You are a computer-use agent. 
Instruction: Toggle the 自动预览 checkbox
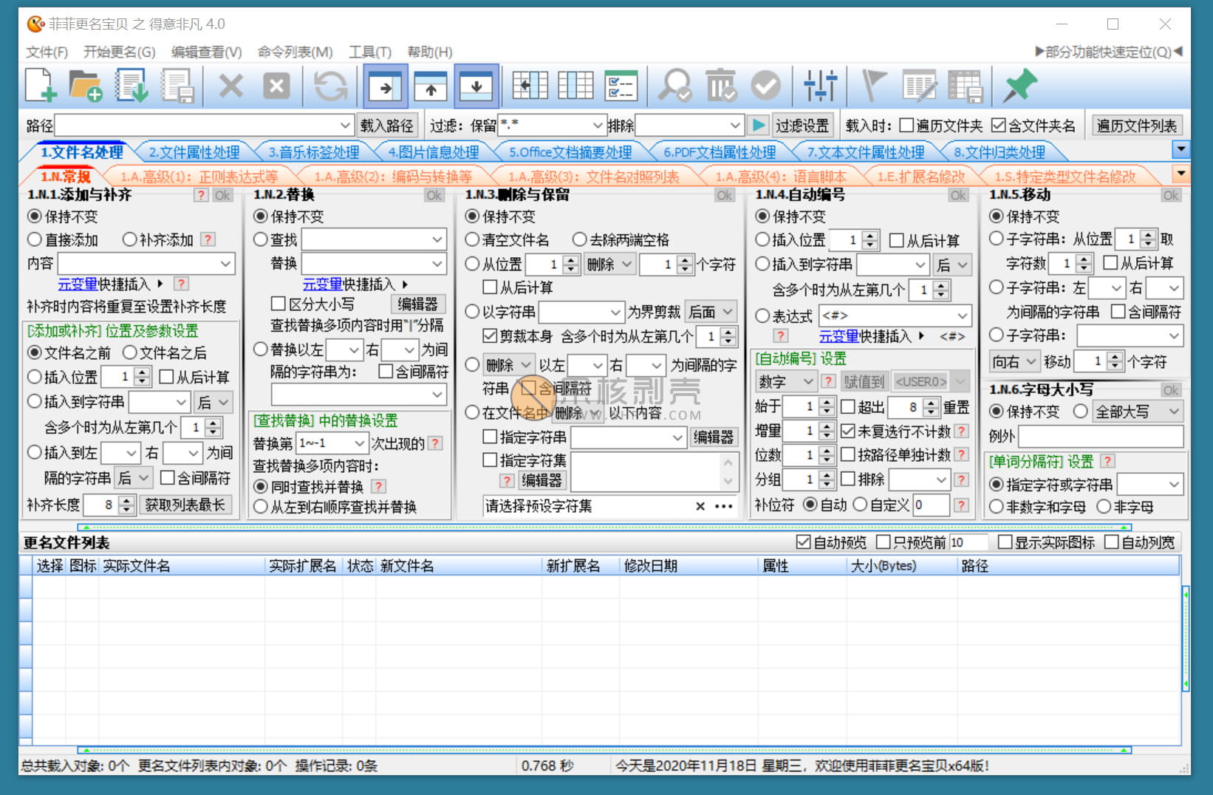point(804,542)
